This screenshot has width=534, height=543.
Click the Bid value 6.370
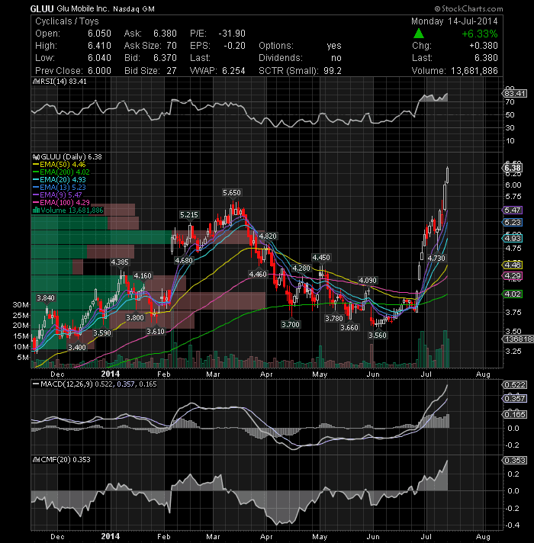tap(165, 58)
